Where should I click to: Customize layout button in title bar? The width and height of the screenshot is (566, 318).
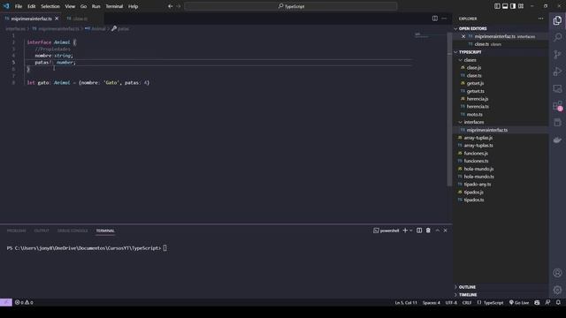coord(521,6)
